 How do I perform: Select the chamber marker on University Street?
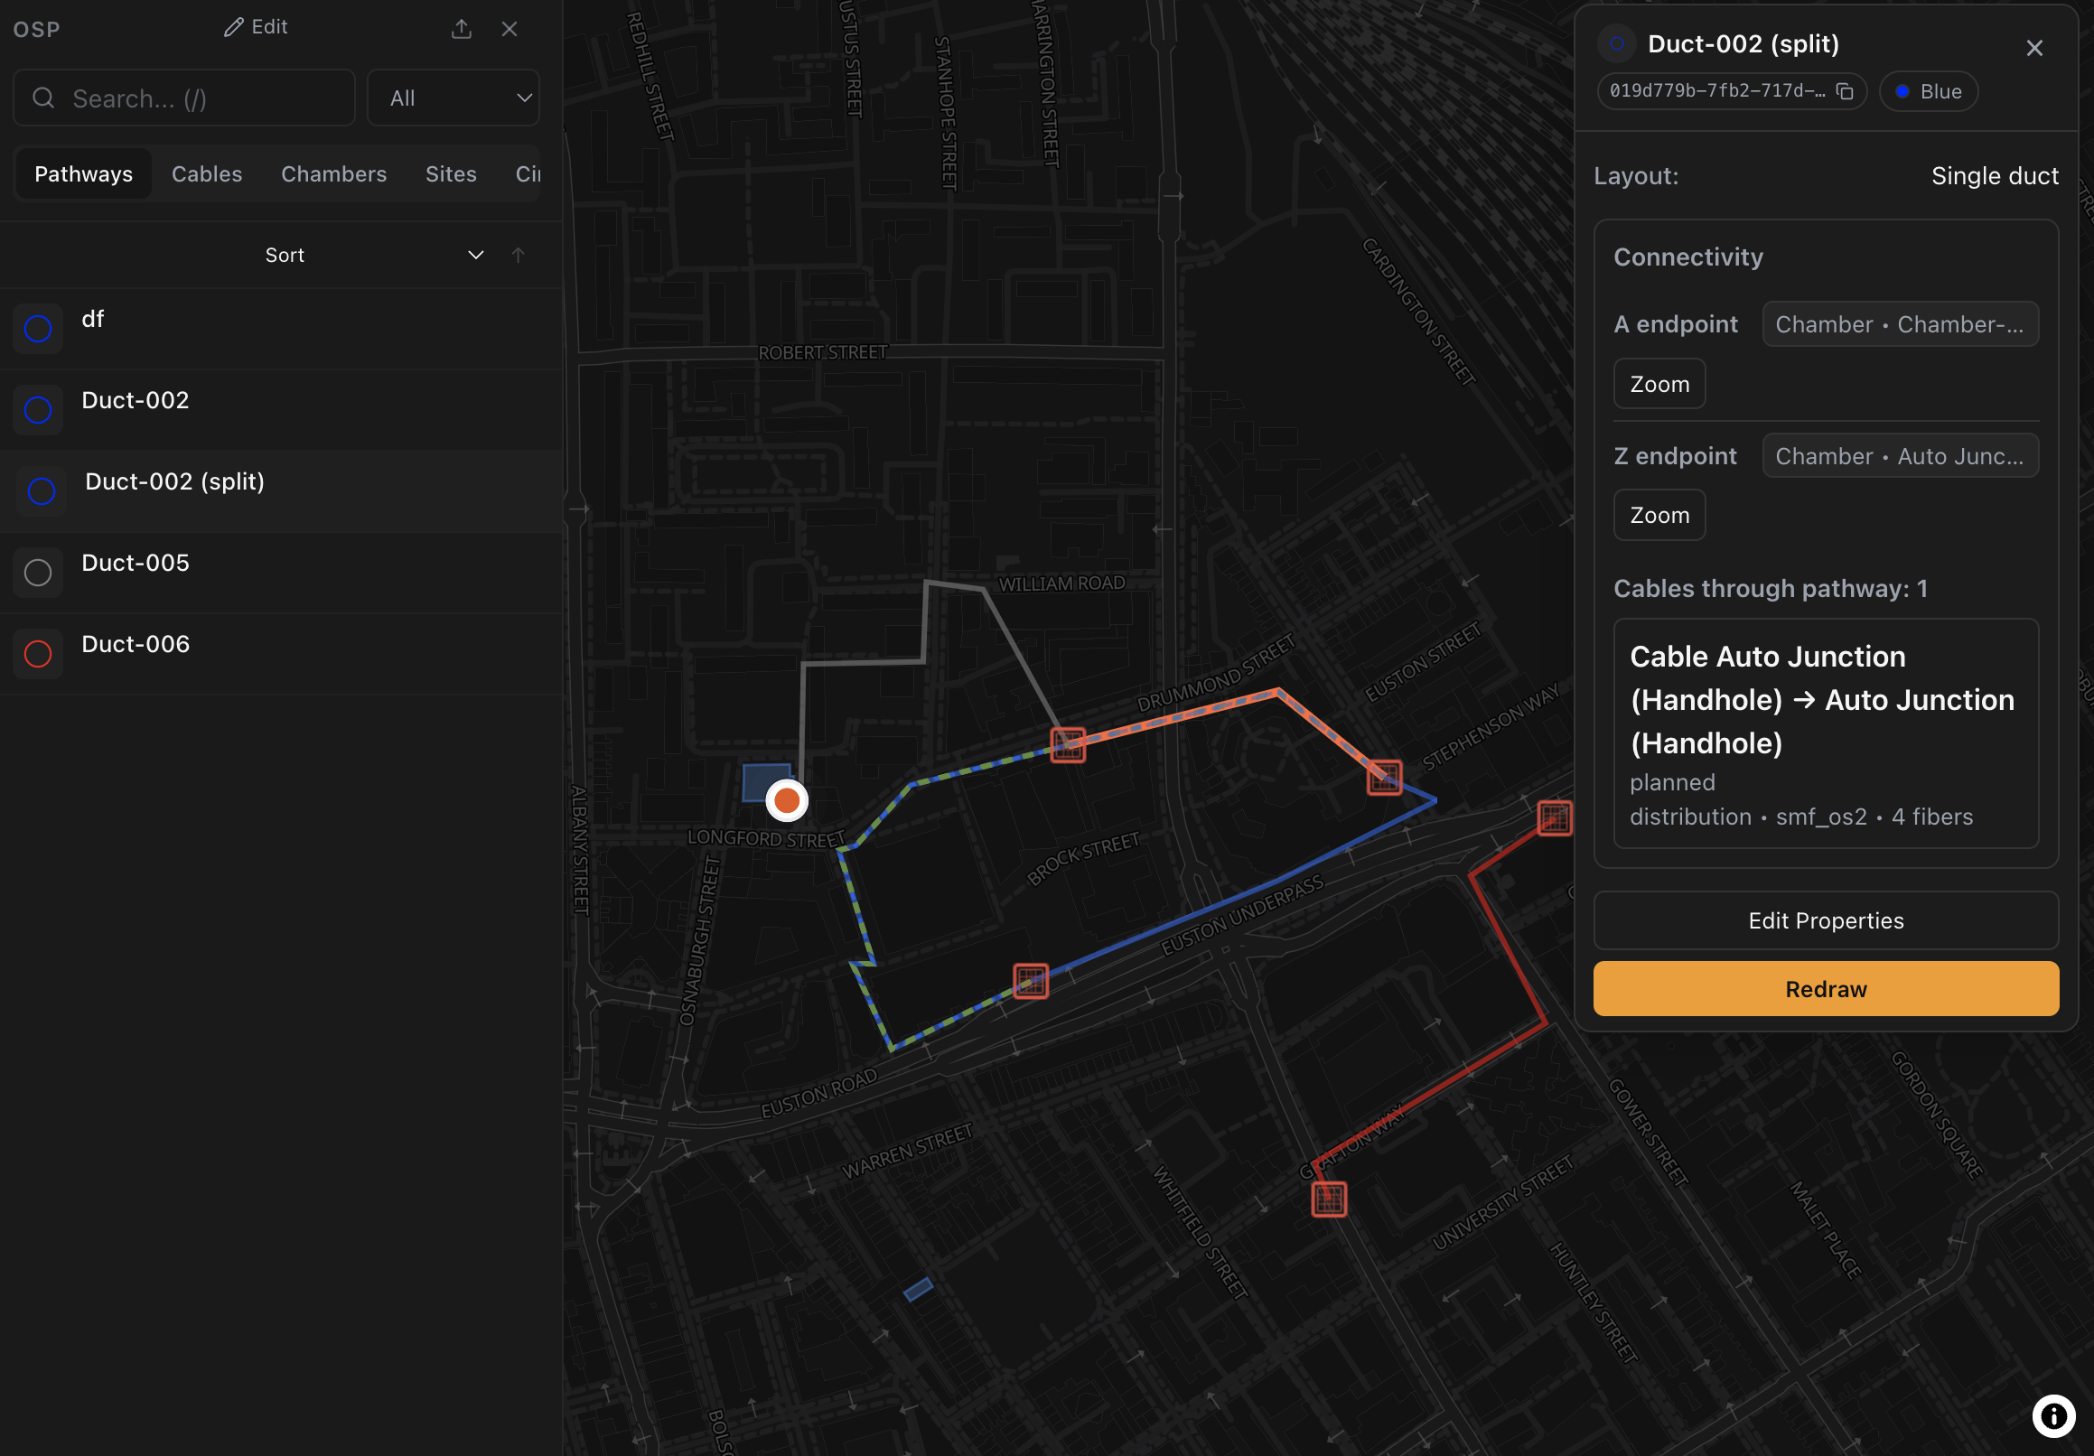click(1329, 1198)
